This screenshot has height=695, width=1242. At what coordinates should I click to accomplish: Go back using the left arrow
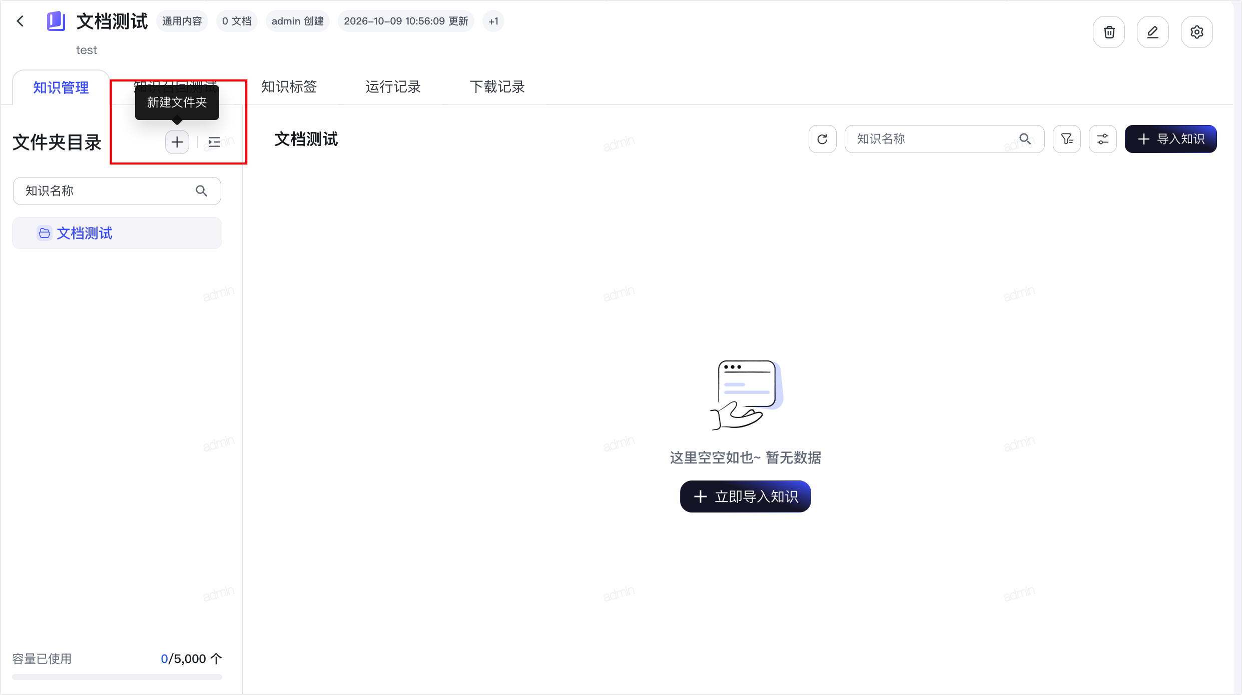[x=20, y=21]
